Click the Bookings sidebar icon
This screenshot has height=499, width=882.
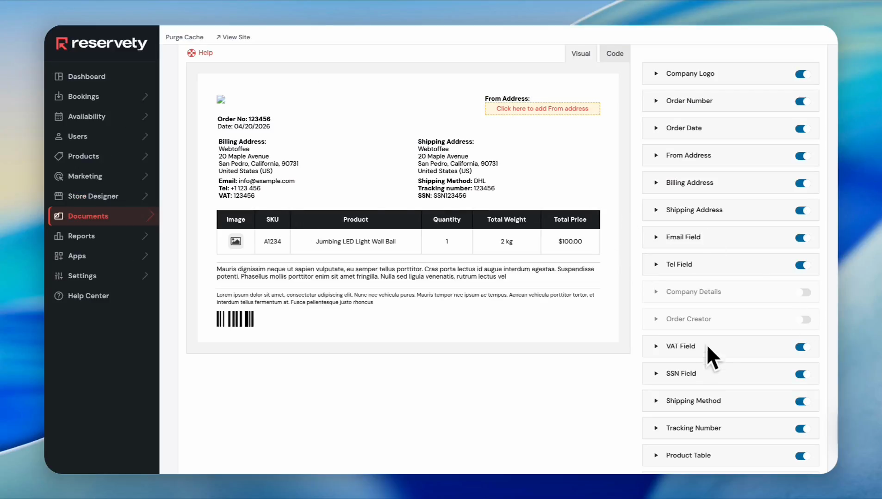[x=59, y=97]
